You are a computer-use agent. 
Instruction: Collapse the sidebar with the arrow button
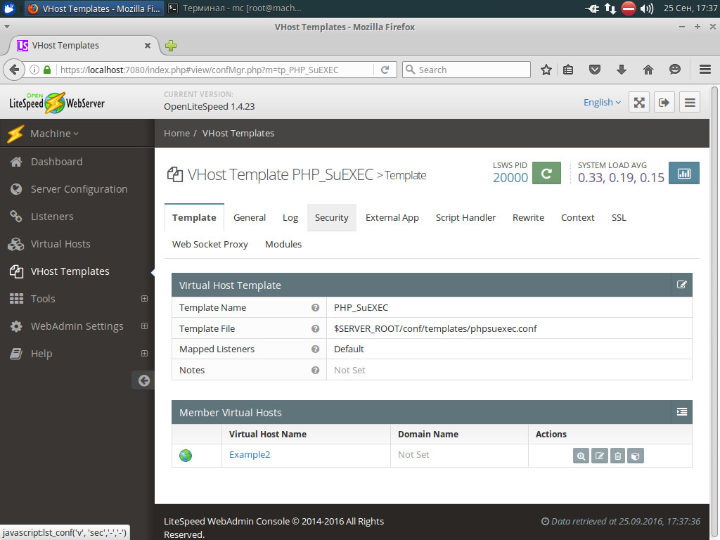[143, 380]
